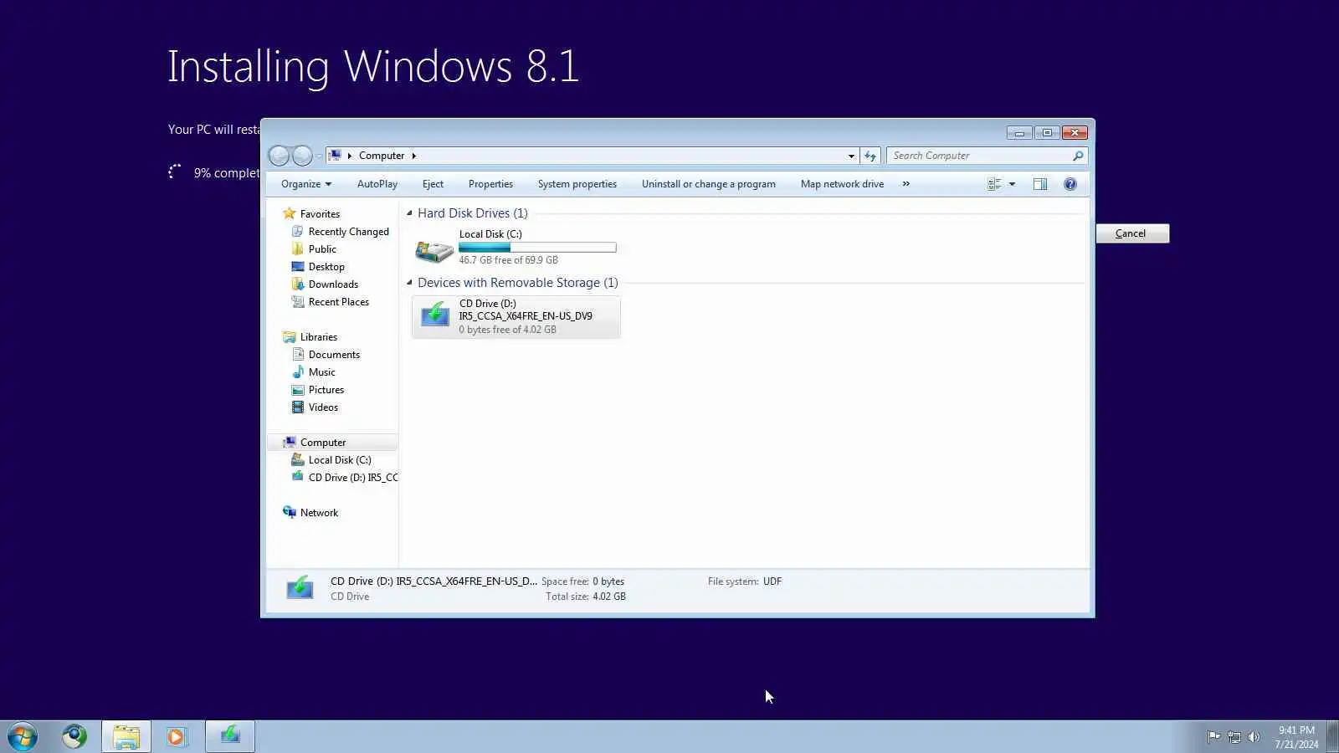Click Uninstall or change a program

[709, 184]
